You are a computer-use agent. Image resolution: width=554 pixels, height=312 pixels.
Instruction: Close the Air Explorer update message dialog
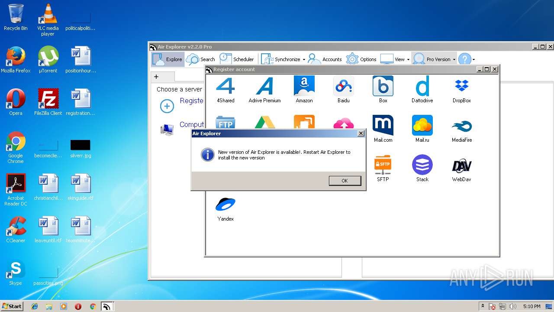coord(361,133)
